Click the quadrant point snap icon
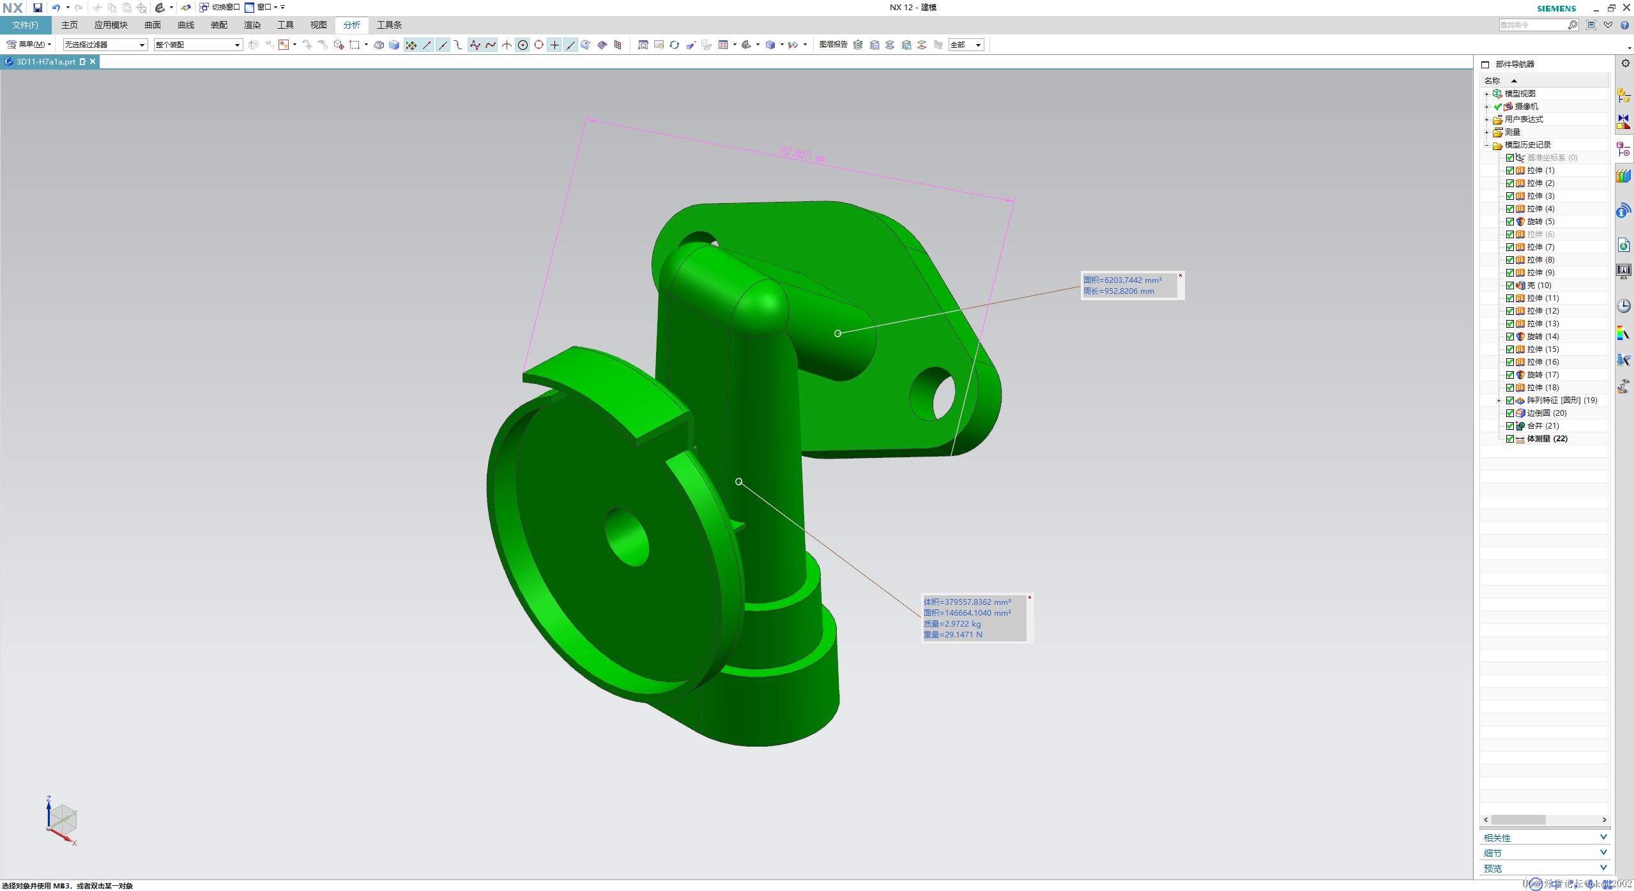 click(538, 45)
